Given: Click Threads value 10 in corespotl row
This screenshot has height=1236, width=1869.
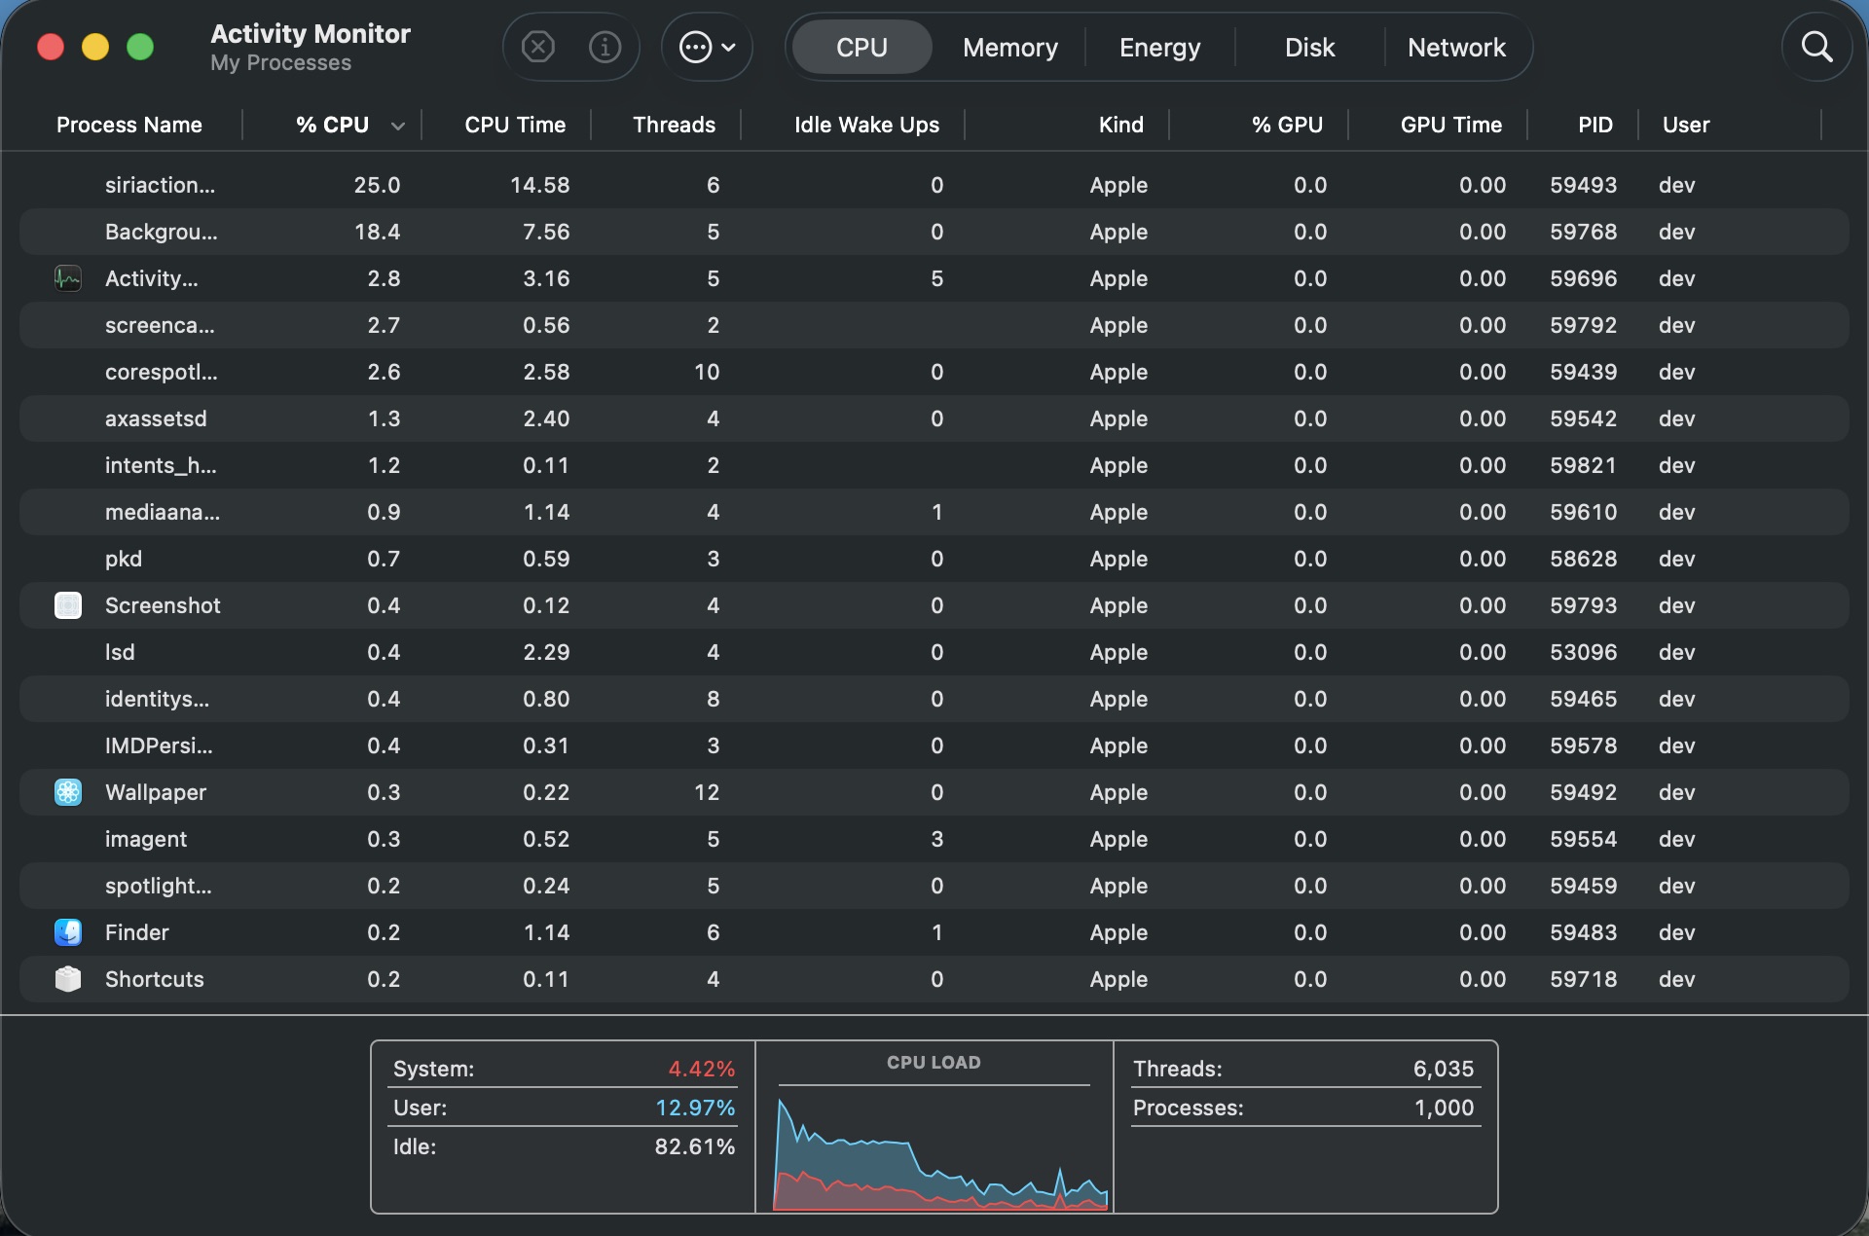Looking at the screenshot, I should tap(707, 372).
